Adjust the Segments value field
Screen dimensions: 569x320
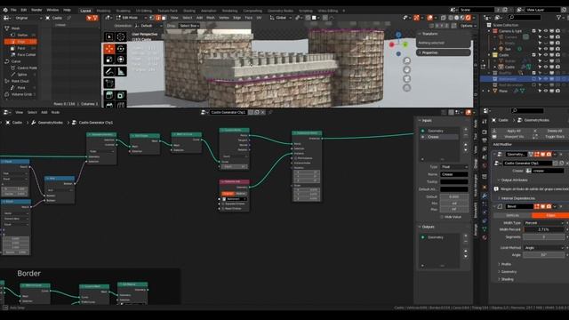(x=544, y=237)
